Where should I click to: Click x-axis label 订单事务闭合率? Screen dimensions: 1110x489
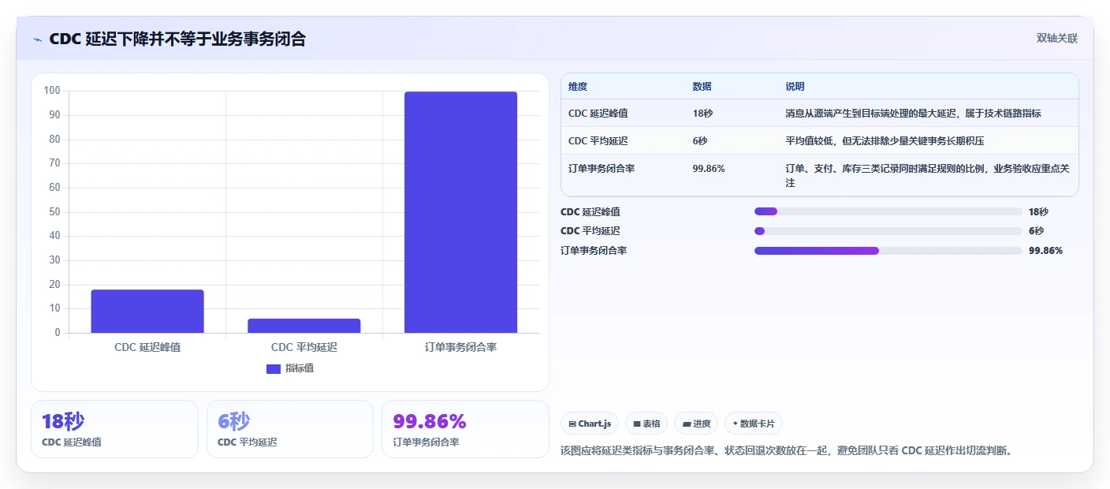pyautogui.click(x=460, y=347)
